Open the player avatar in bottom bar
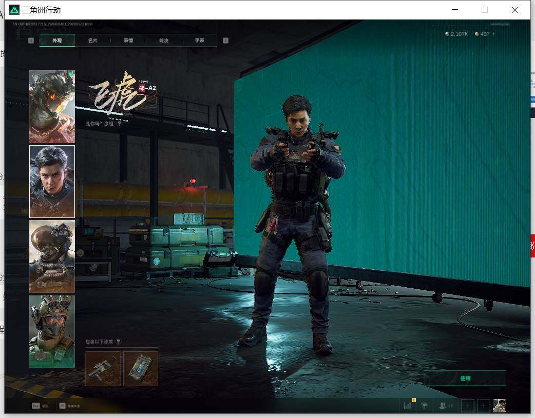Screen dimensions: 535x418 [499, 406]
